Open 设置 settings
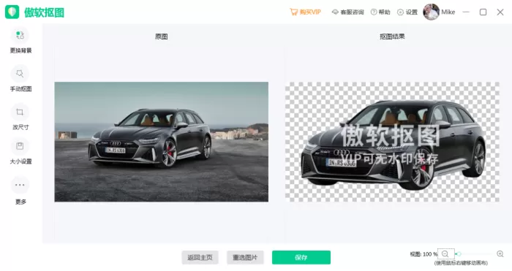512x271 pixels. 407,12
